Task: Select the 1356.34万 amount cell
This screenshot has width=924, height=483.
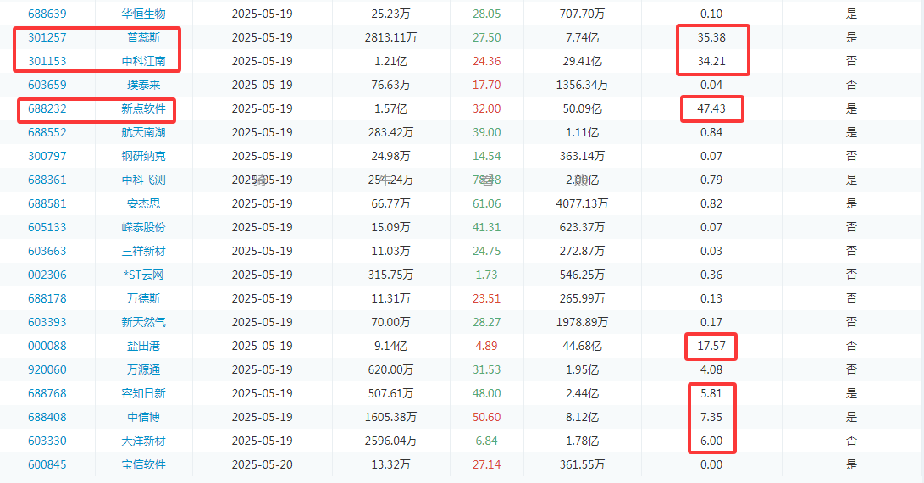Action: pyautogui.click(x=582, y=85)
